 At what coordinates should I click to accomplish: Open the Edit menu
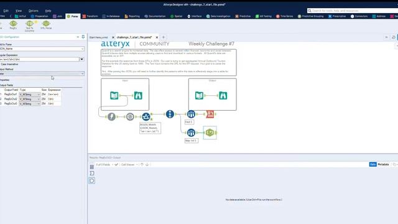pyautogui.click(x=6, y=11)
